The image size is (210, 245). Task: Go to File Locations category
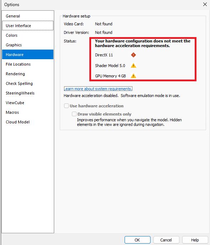point(28,64)
